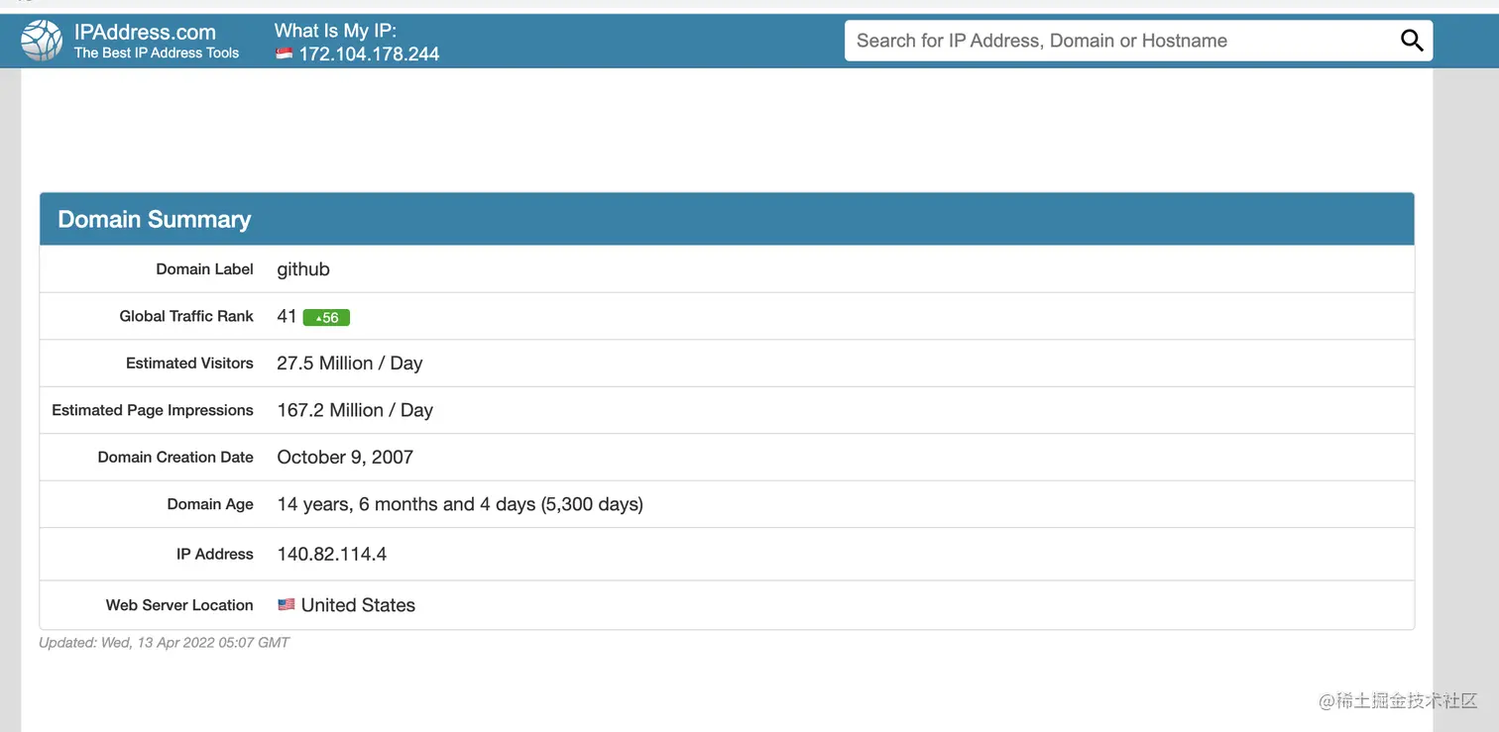Click the "Updated: Wed, 13 Apr 2022" timestamp

click(164, 643)
